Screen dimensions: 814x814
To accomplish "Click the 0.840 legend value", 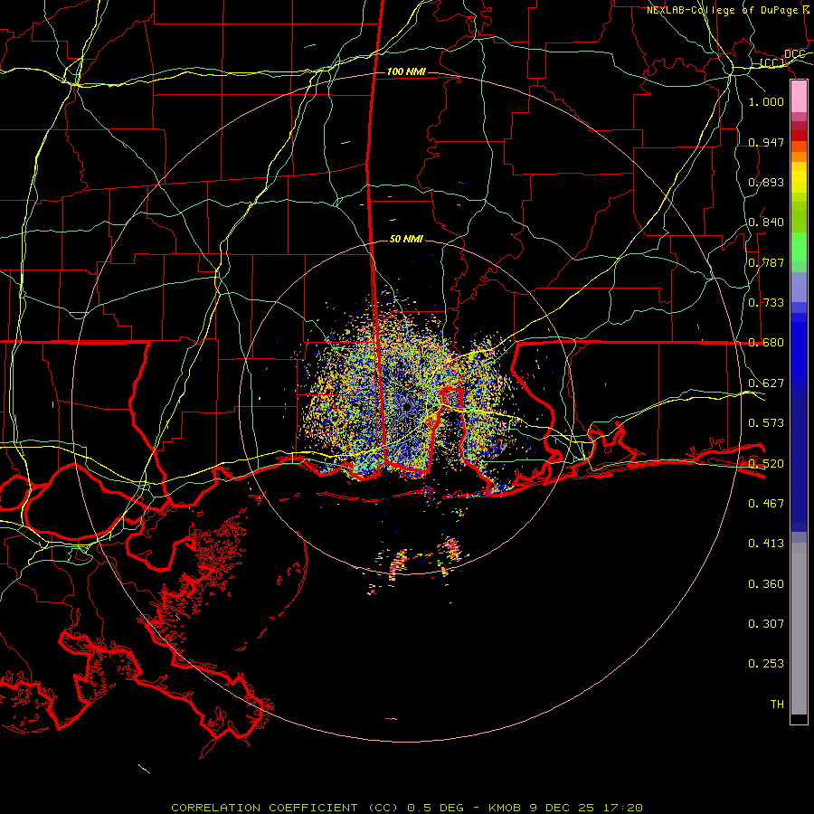I will point(766,222).
